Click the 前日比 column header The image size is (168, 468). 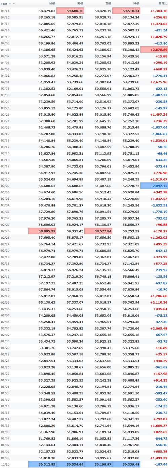click(x=162, y=3)
